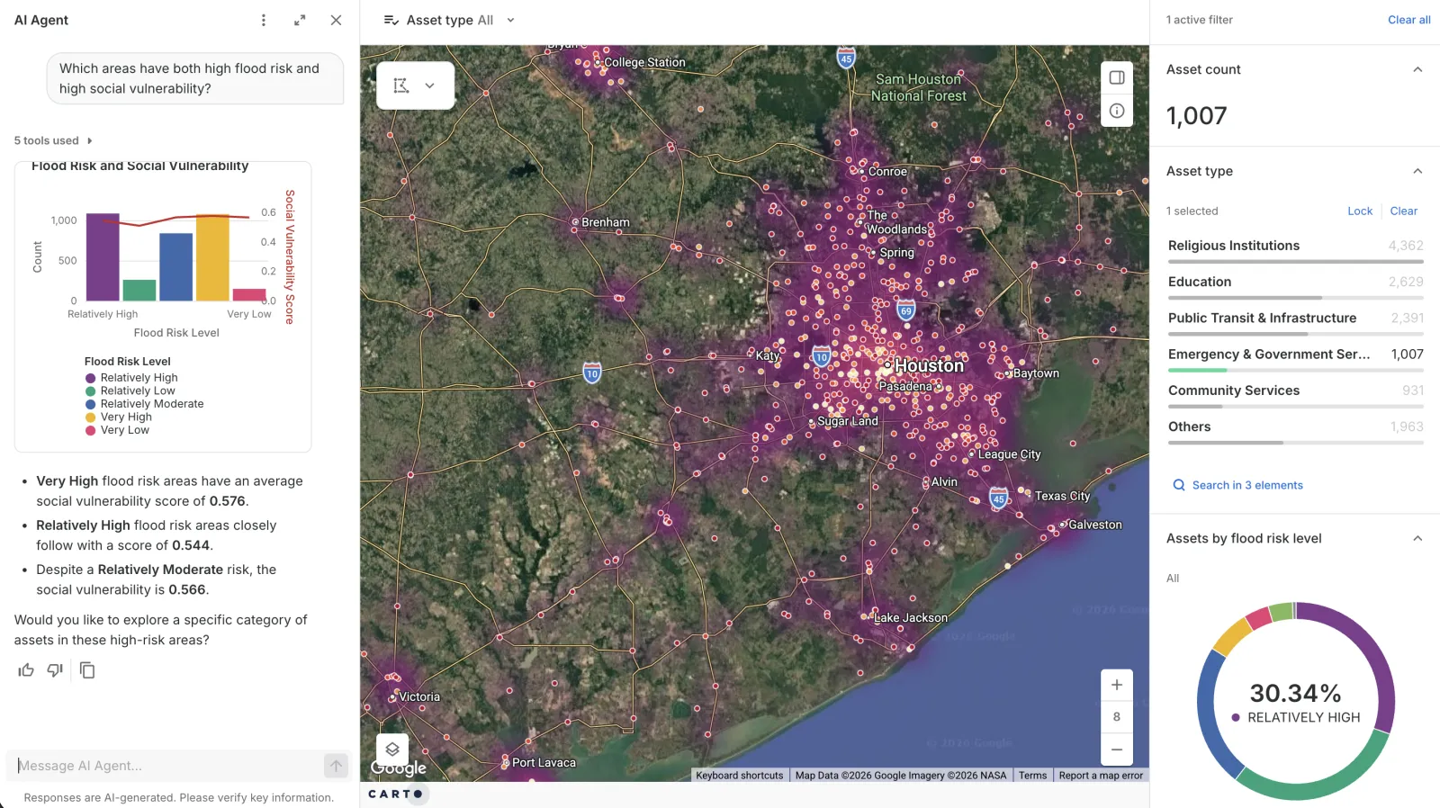Click the Message AI Agent input field
The image size is (1440, 808).
point(169,766)
